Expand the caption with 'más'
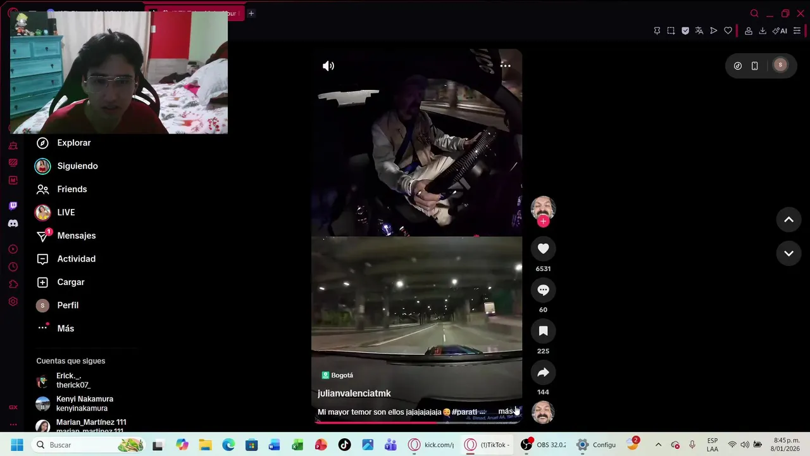 click(506, 412)
